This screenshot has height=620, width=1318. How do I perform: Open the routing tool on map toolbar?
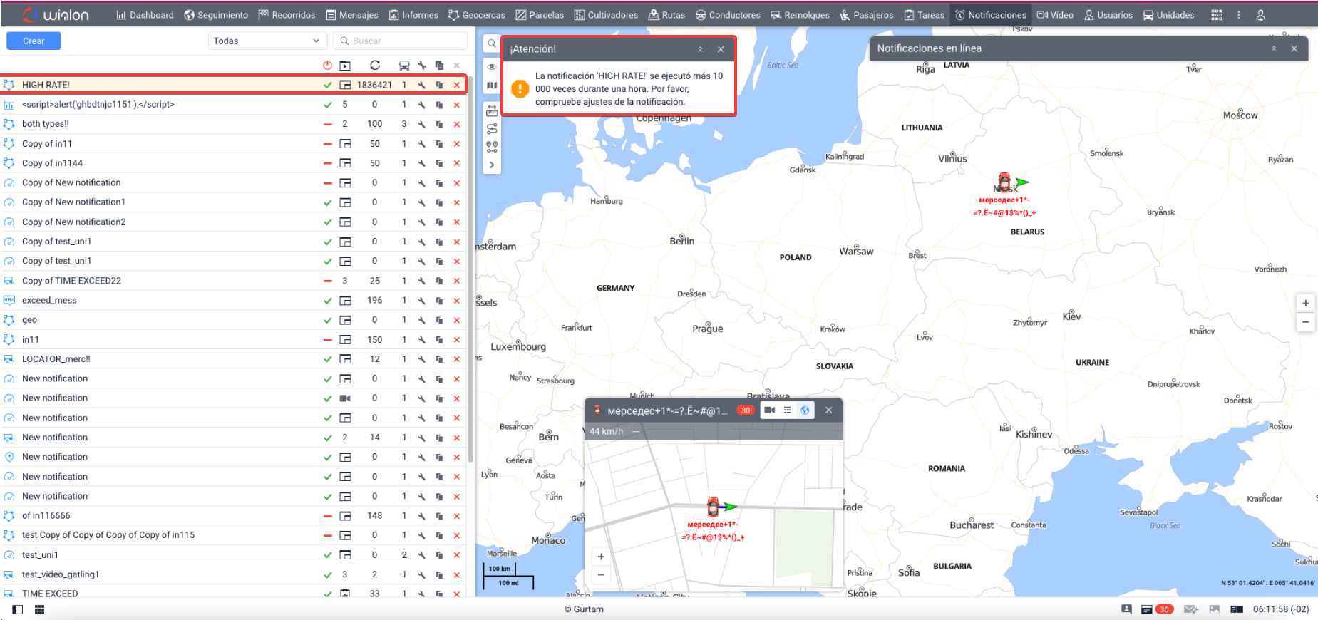[x=492, y=129]
